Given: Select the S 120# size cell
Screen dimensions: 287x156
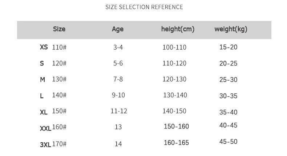Looking at the screenshot, I should point(53,63).
